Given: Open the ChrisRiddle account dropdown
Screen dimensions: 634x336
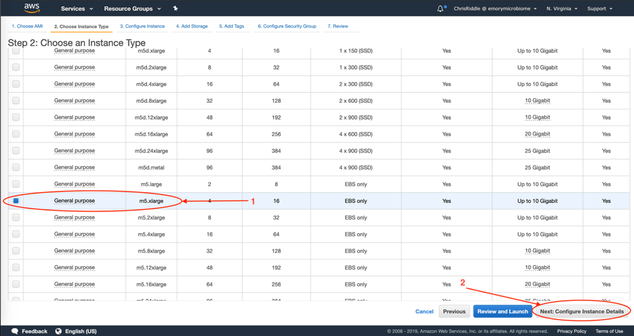Looking at the screenshot, I should click(495, 8).
